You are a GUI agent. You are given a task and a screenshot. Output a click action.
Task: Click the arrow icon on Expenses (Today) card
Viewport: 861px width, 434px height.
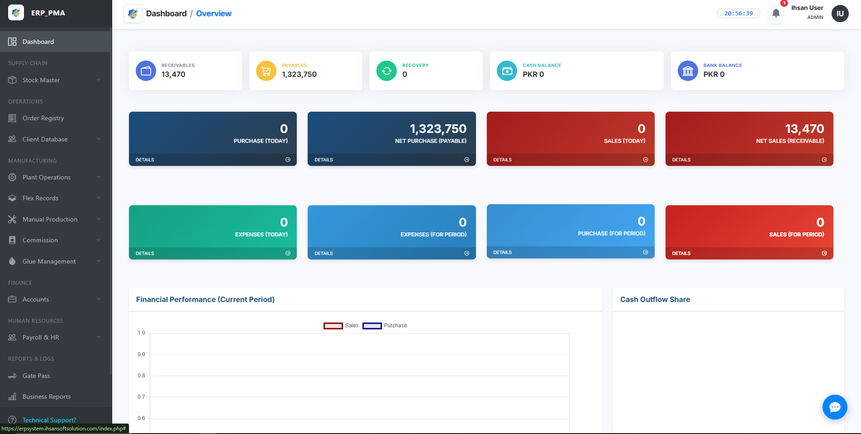click(x=288, y=253)
